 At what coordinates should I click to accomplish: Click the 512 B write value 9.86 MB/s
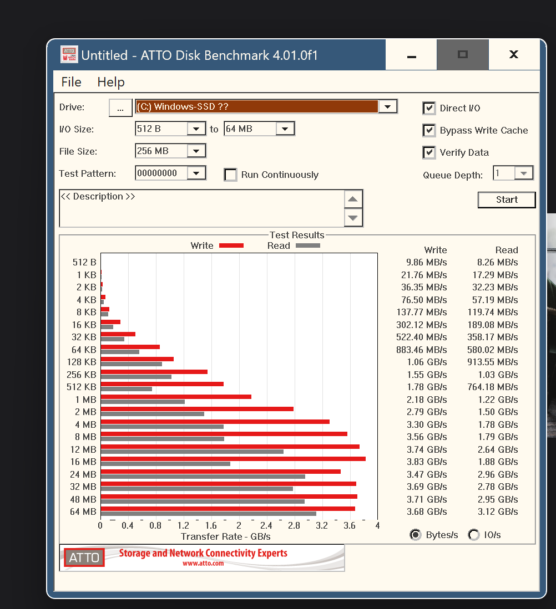click(x=427, y=263)
